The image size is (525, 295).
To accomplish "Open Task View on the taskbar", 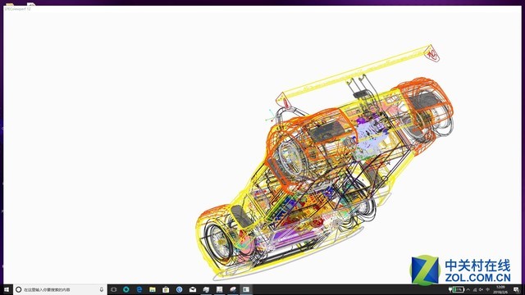I will coord(113,289).
